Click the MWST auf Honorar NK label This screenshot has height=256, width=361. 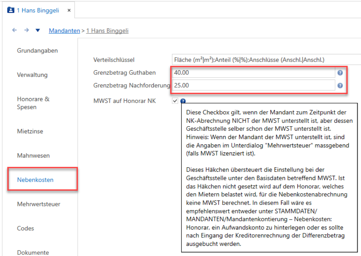pos(125,101)
